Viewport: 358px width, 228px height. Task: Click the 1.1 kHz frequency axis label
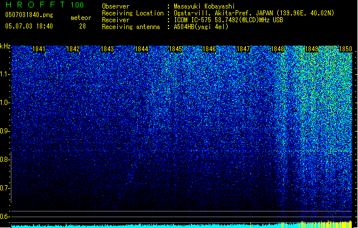(x=5, y=74)
